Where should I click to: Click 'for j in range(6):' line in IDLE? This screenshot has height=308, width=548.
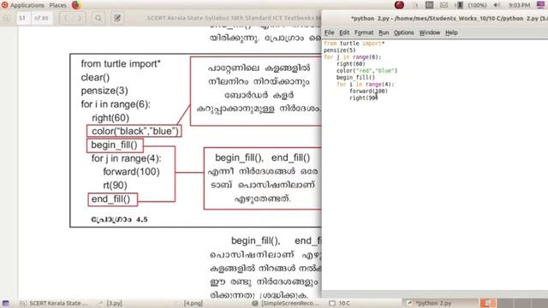point(352,57)
